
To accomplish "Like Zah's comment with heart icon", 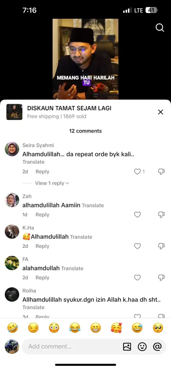I will pos(137,215).
